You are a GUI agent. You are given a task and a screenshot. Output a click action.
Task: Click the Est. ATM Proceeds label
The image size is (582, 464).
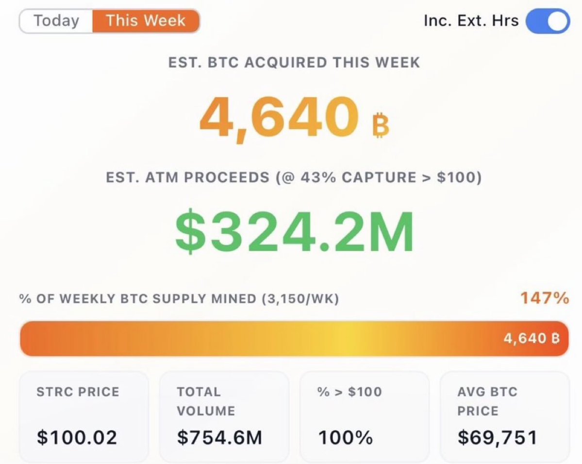coord(294,177)
